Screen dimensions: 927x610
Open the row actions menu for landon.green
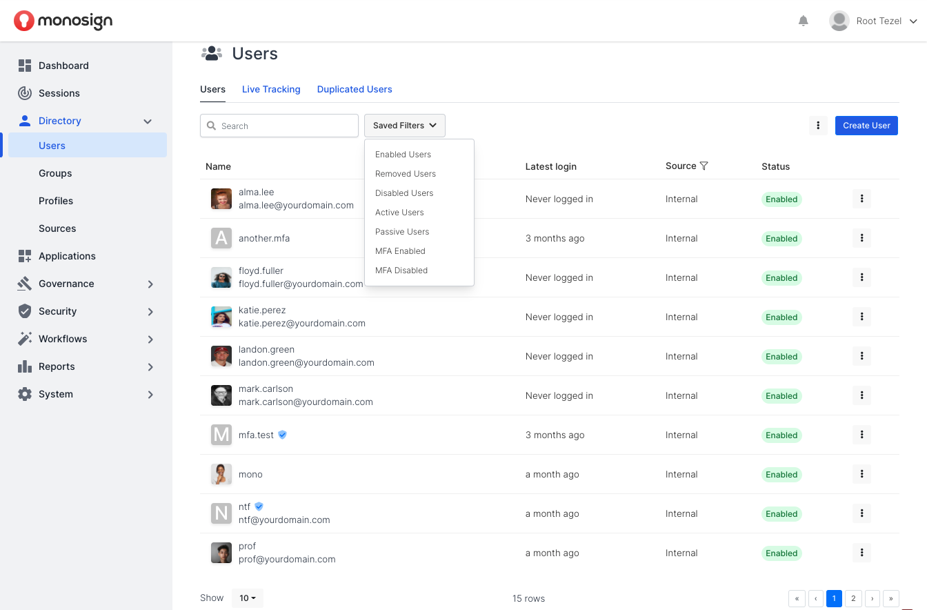click(861, 356)
